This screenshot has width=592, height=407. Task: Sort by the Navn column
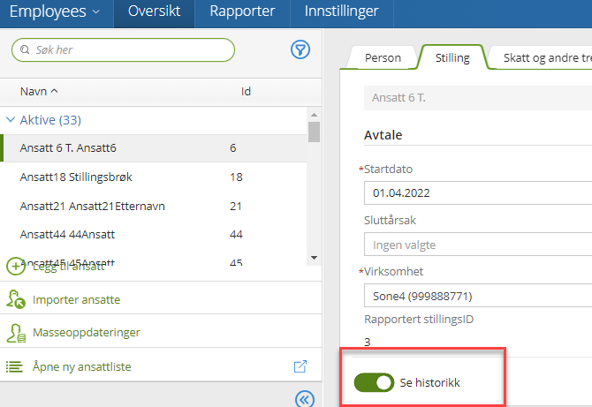39,91
